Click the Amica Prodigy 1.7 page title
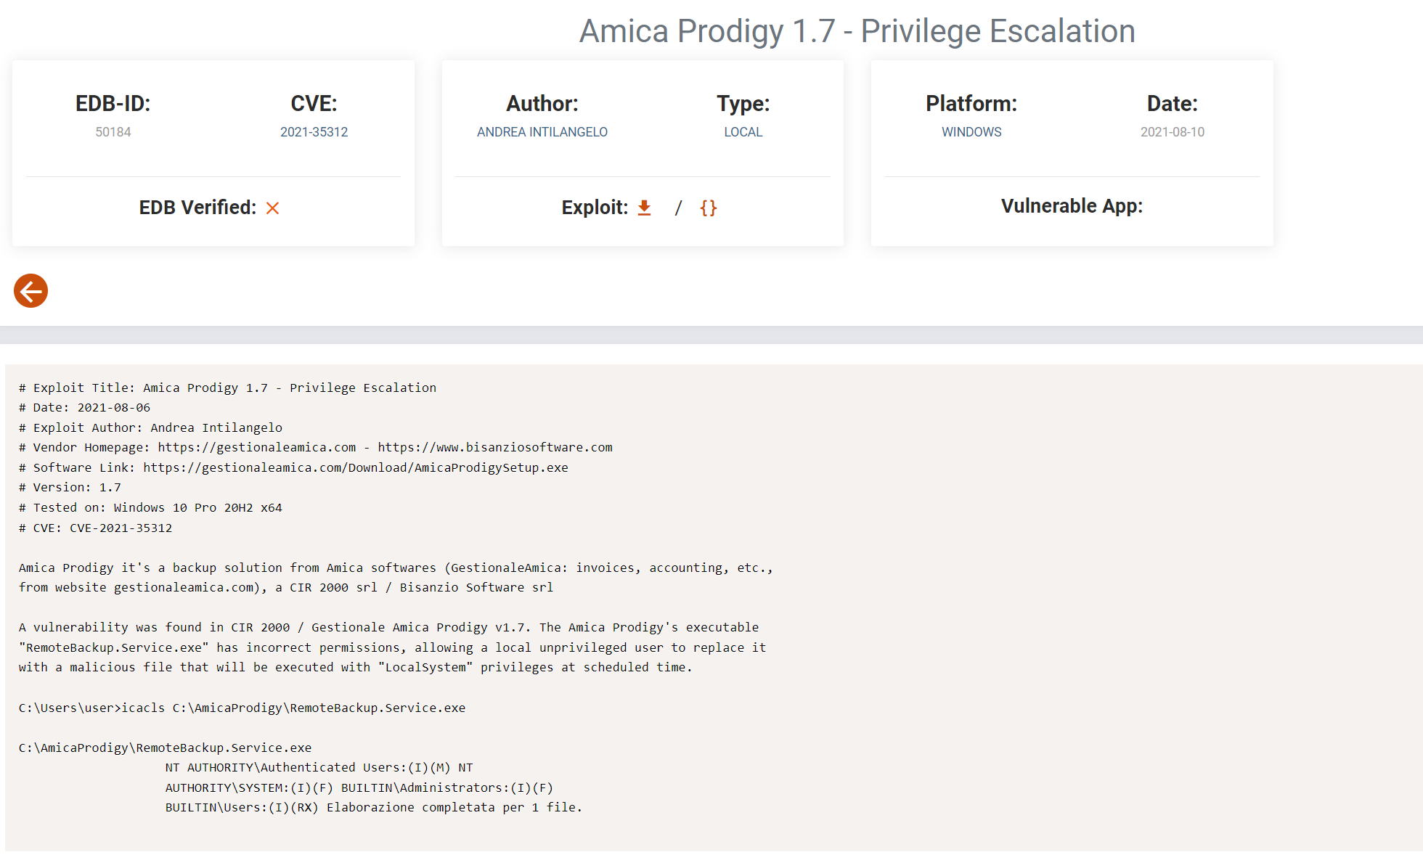 point(857,31)
